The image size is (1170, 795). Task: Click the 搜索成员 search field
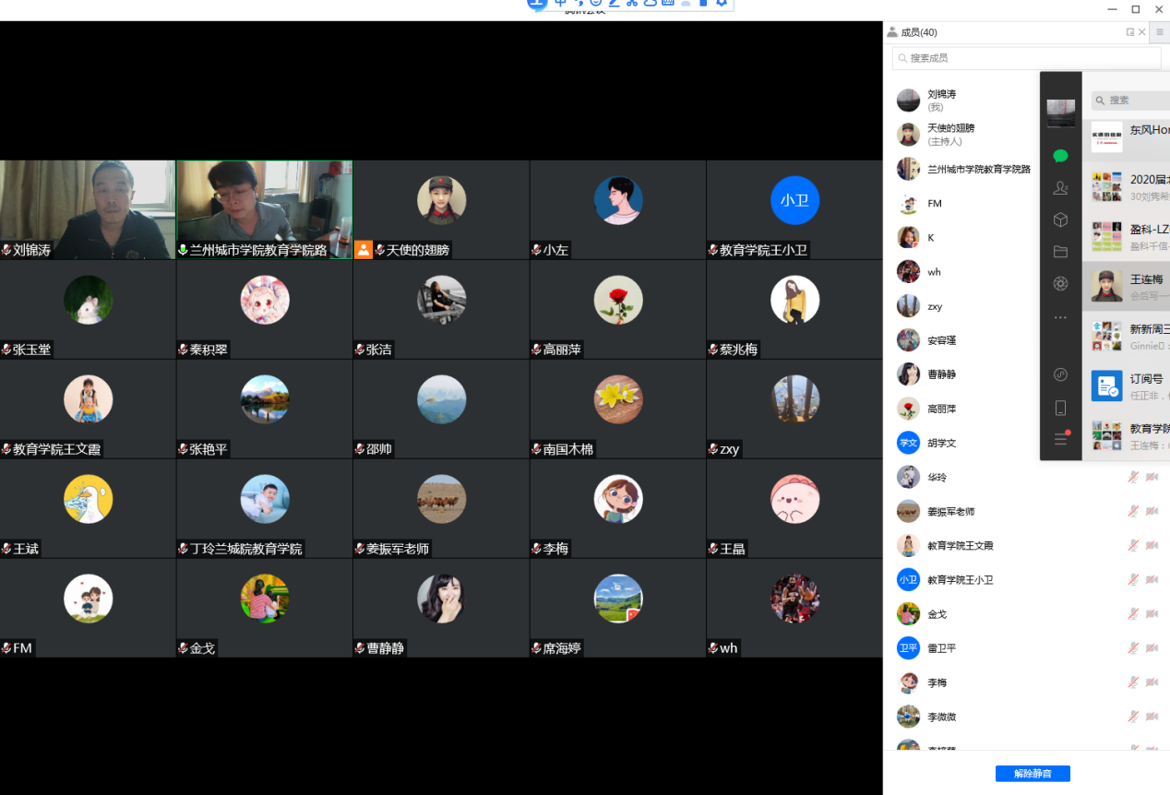click(x=1026, y=58)
